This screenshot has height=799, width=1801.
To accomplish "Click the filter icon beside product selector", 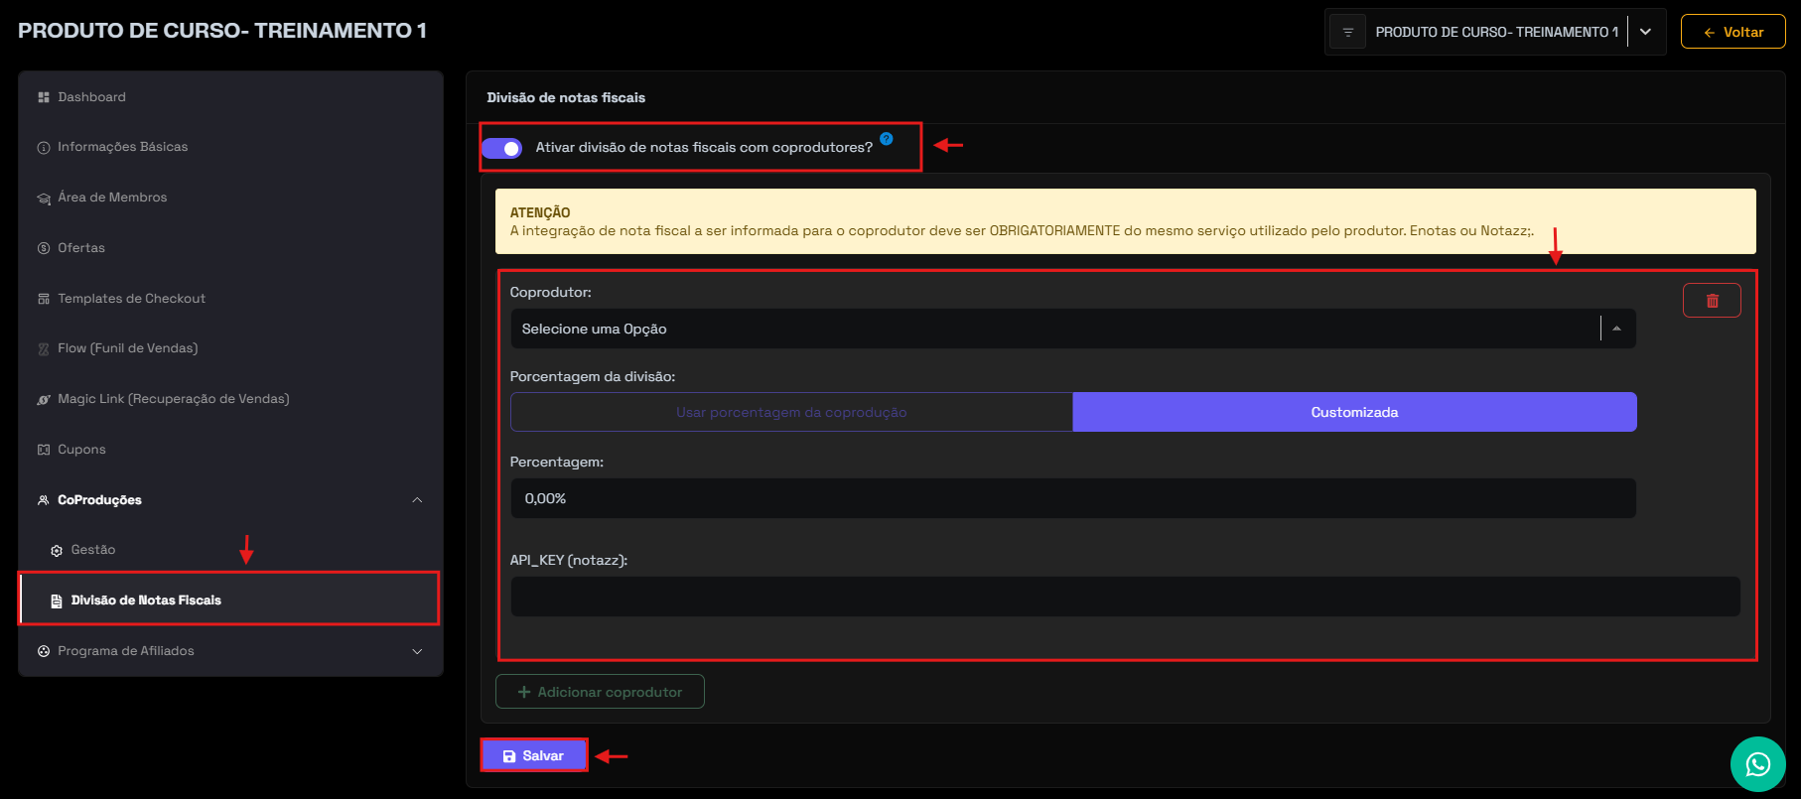I will (x=1347, y=33).
